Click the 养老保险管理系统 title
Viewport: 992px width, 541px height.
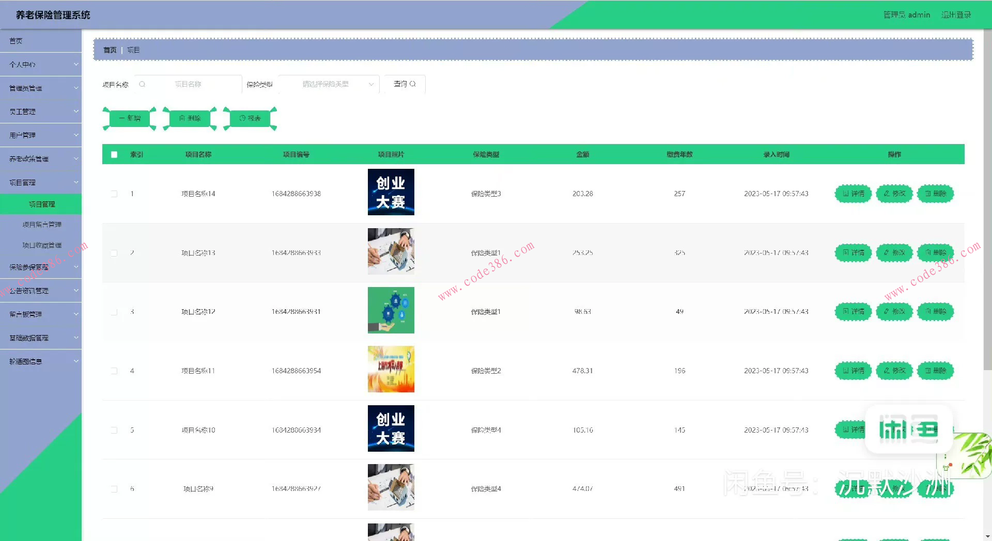click(53, 15)
